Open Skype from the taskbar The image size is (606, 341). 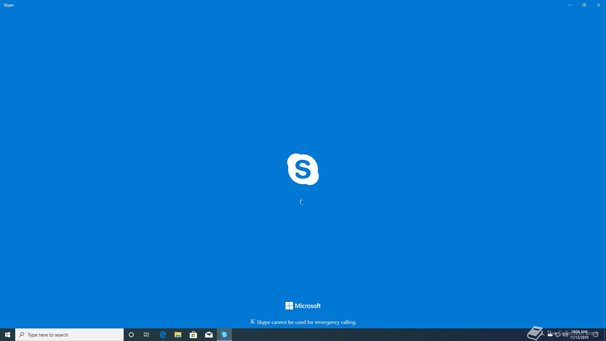pyautogui.click(x=224, y=335)
